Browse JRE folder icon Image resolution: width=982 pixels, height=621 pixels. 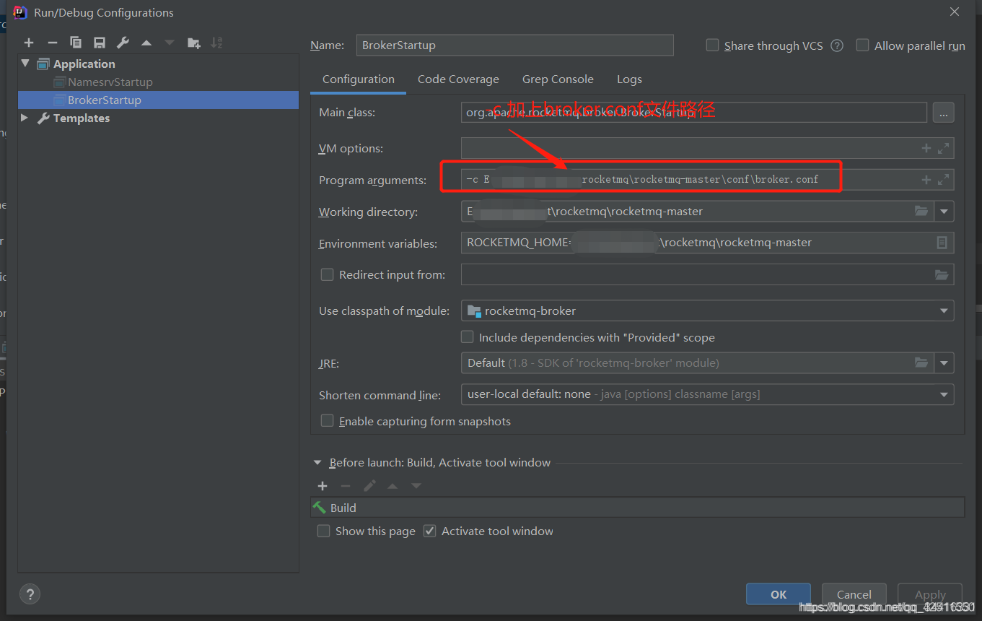(x=921, y=362)
